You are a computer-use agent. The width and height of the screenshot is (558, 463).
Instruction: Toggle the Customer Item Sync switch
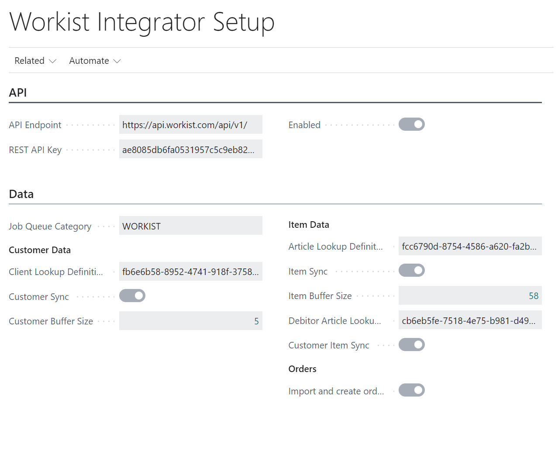click(411, 345)
